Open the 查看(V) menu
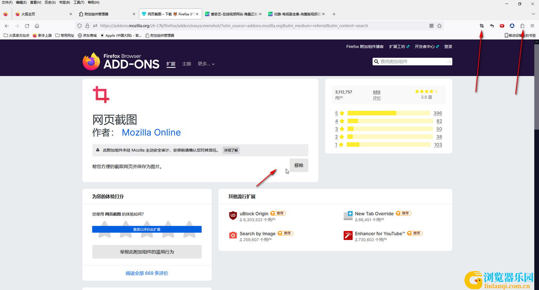The width and height of the screenshot is (539, 290). point(36,2)
